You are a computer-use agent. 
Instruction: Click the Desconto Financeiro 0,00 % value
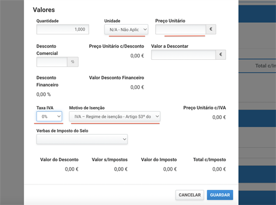(43, 94)
